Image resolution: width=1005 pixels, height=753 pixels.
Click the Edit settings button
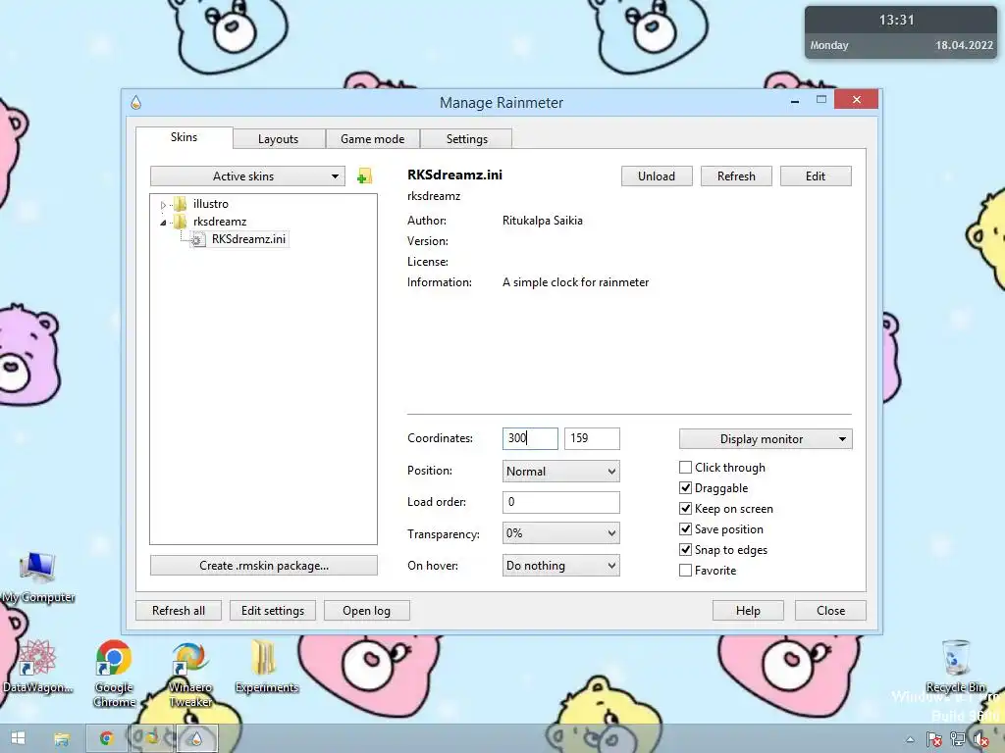tap(273, 610)
